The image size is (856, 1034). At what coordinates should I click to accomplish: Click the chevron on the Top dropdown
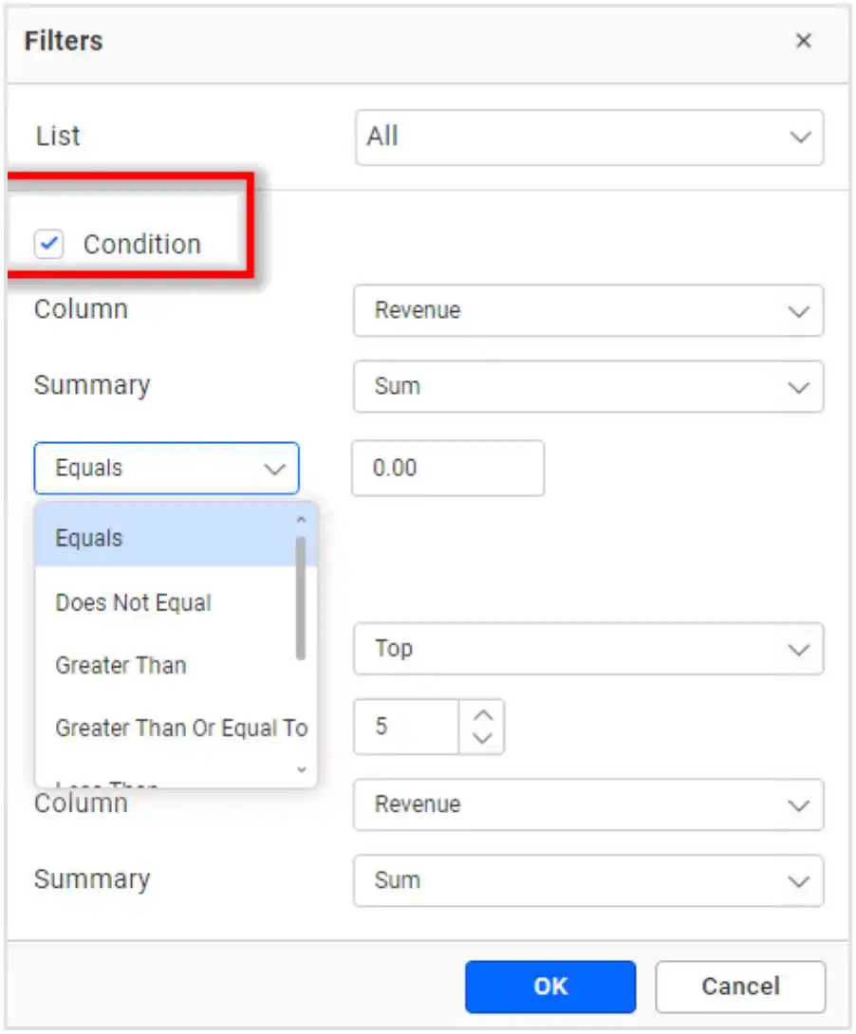pos(800,649)
